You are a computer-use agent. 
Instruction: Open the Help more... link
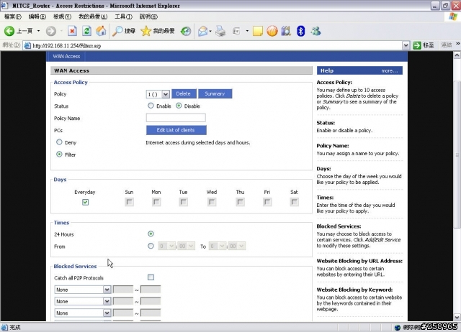pos(389,70)
